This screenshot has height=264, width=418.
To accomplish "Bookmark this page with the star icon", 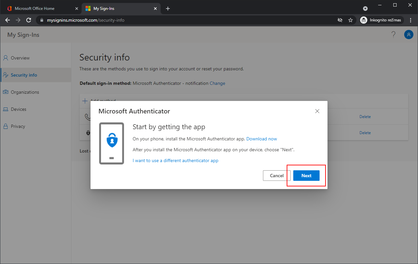I will (x=351, y=20).
